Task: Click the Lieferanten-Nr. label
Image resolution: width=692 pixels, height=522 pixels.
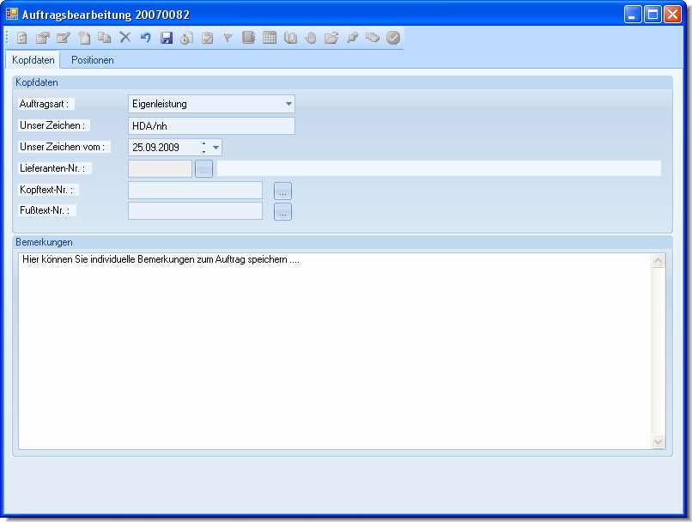Action: pos(52,168)
